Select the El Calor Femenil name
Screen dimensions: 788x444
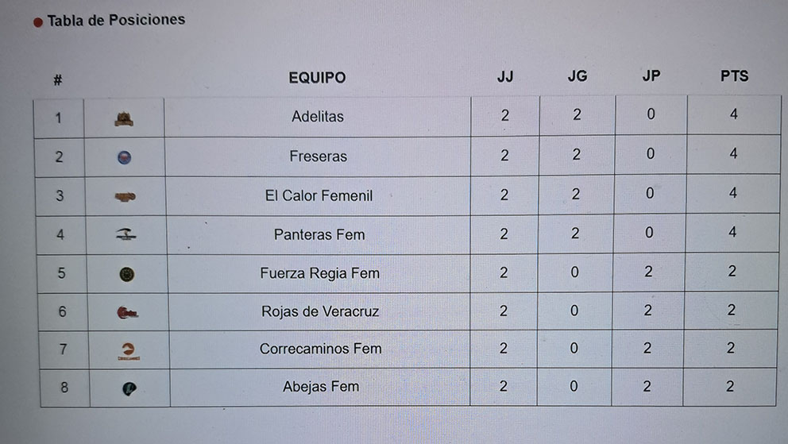319,195
